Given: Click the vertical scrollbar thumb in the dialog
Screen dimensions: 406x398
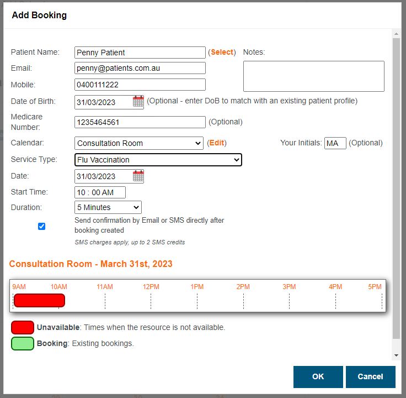Looking at the screenshot, I should (x=396, y=188).
